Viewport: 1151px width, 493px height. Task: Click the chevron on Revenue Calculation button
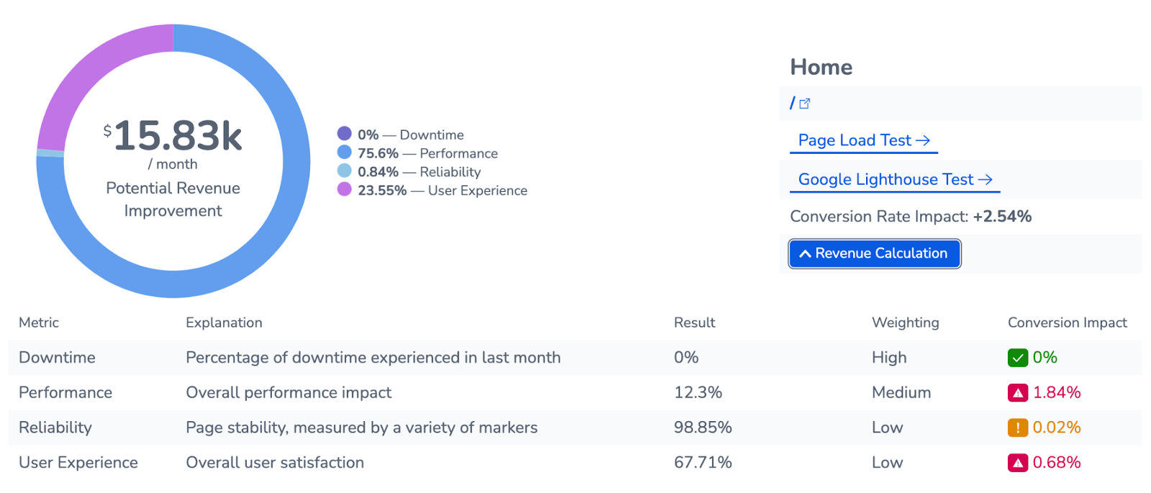coord(805,254)
